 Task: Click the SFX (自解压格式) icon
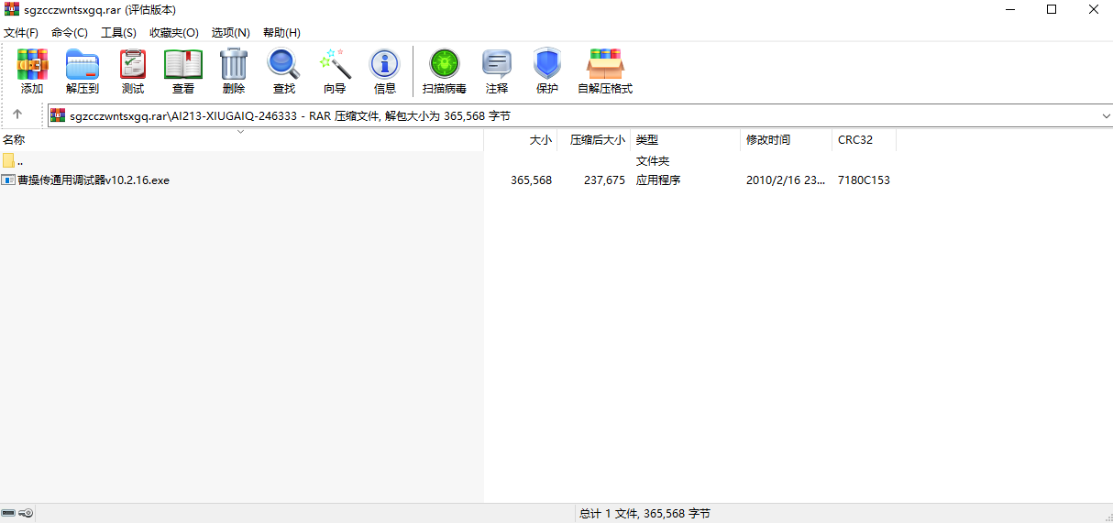pyautogui.click(x=605, y=71)
